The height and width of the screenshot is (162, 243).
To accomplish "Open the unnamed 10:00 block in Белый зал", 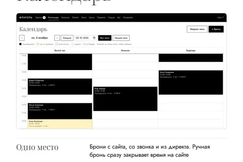I will pos(60,62).
